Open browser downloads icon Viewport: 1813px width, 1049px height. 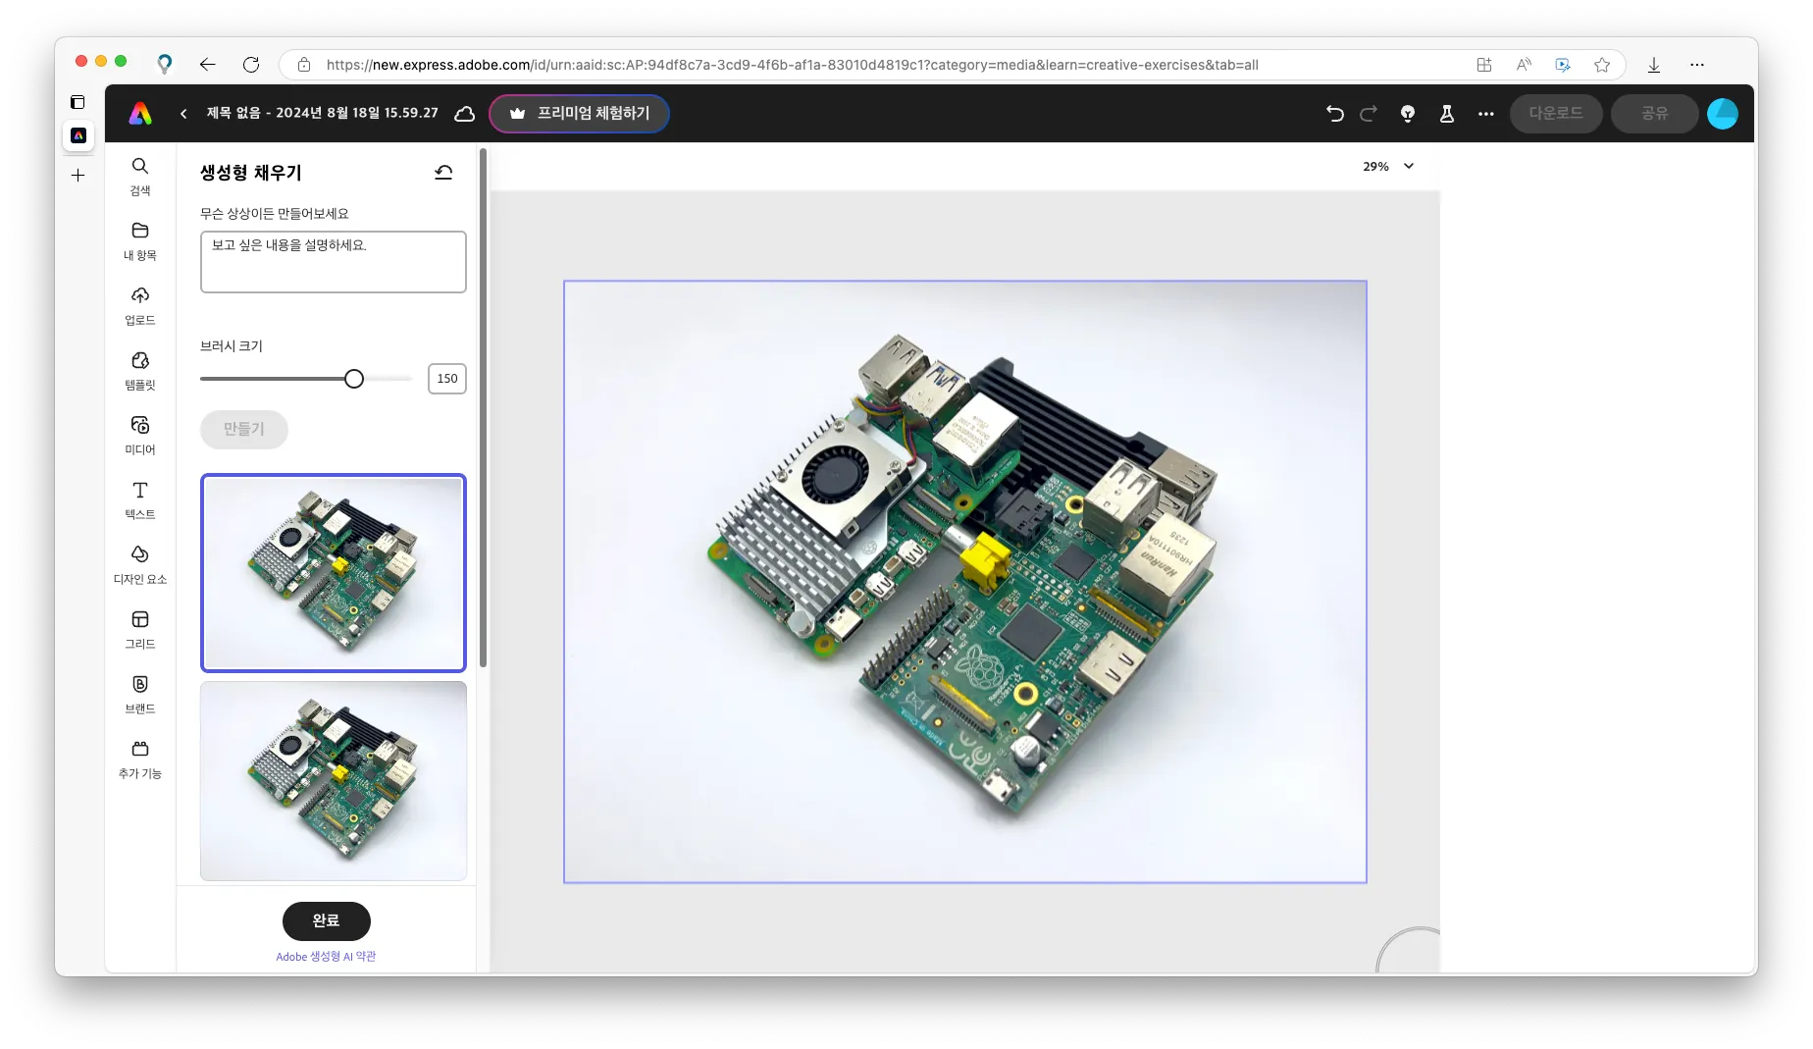coord(1654,65)
